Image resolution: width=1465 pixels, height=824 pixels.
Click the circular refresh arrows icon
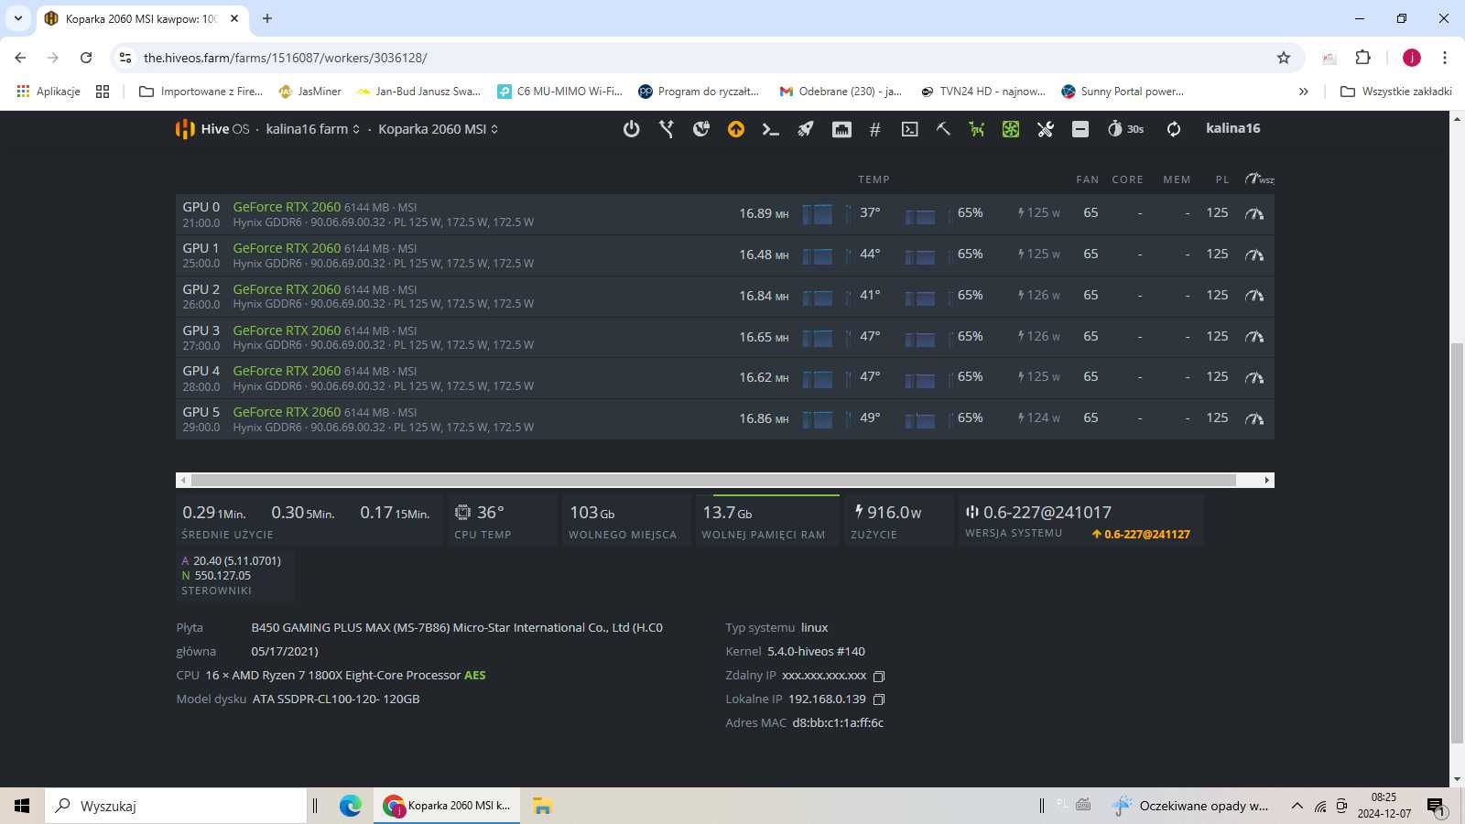pos(1174,129)
